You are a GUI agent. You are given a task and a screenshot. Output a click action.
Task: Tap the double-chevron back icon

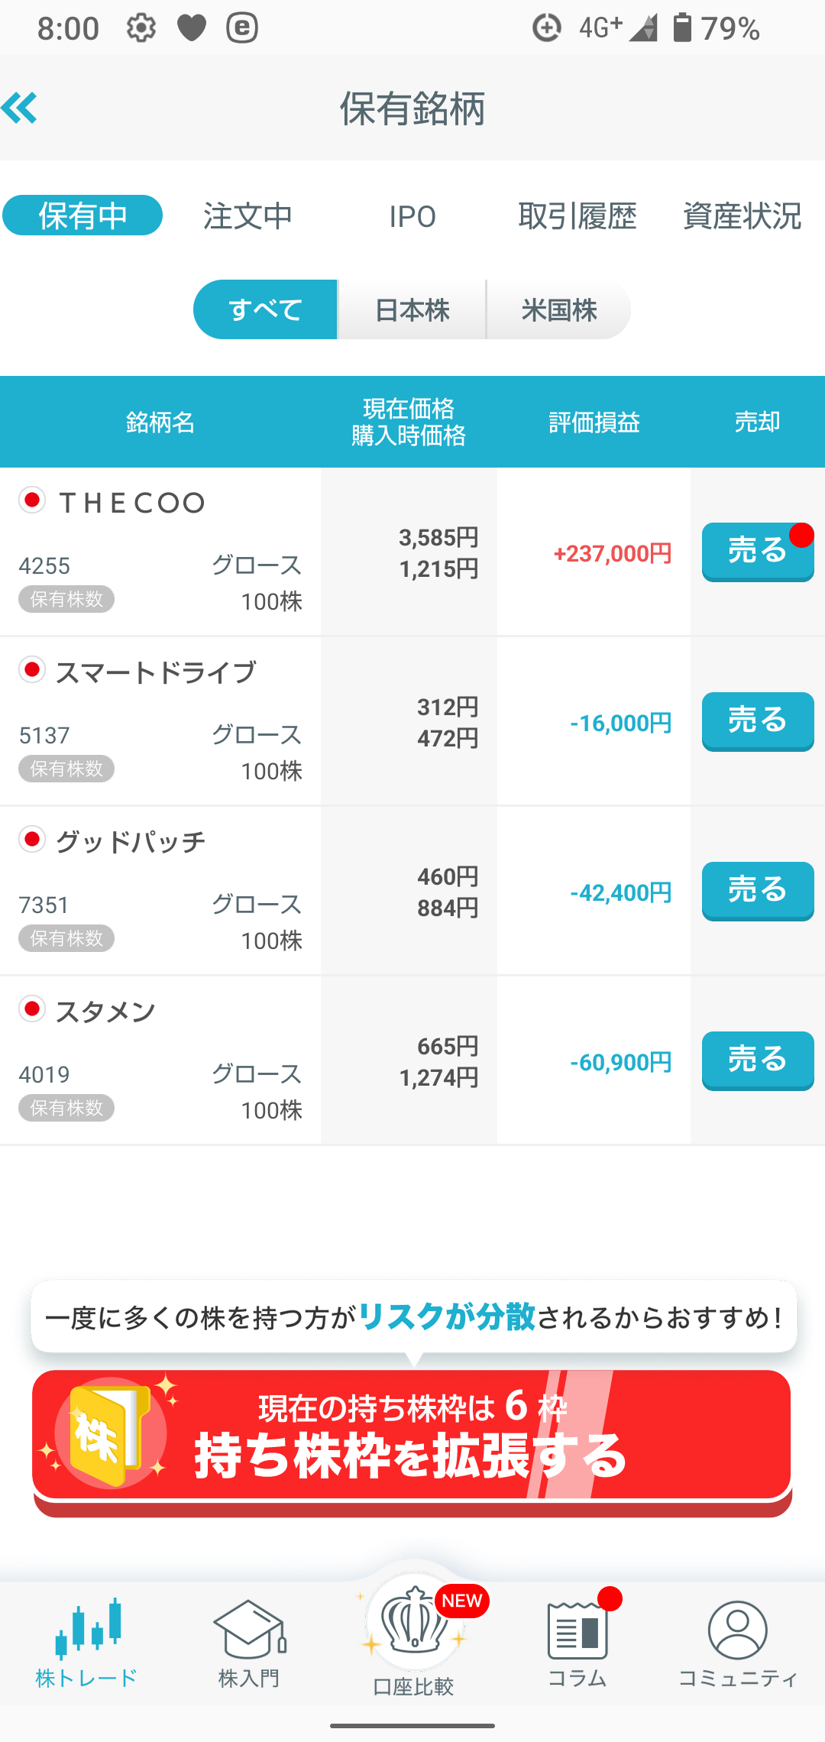19,108
